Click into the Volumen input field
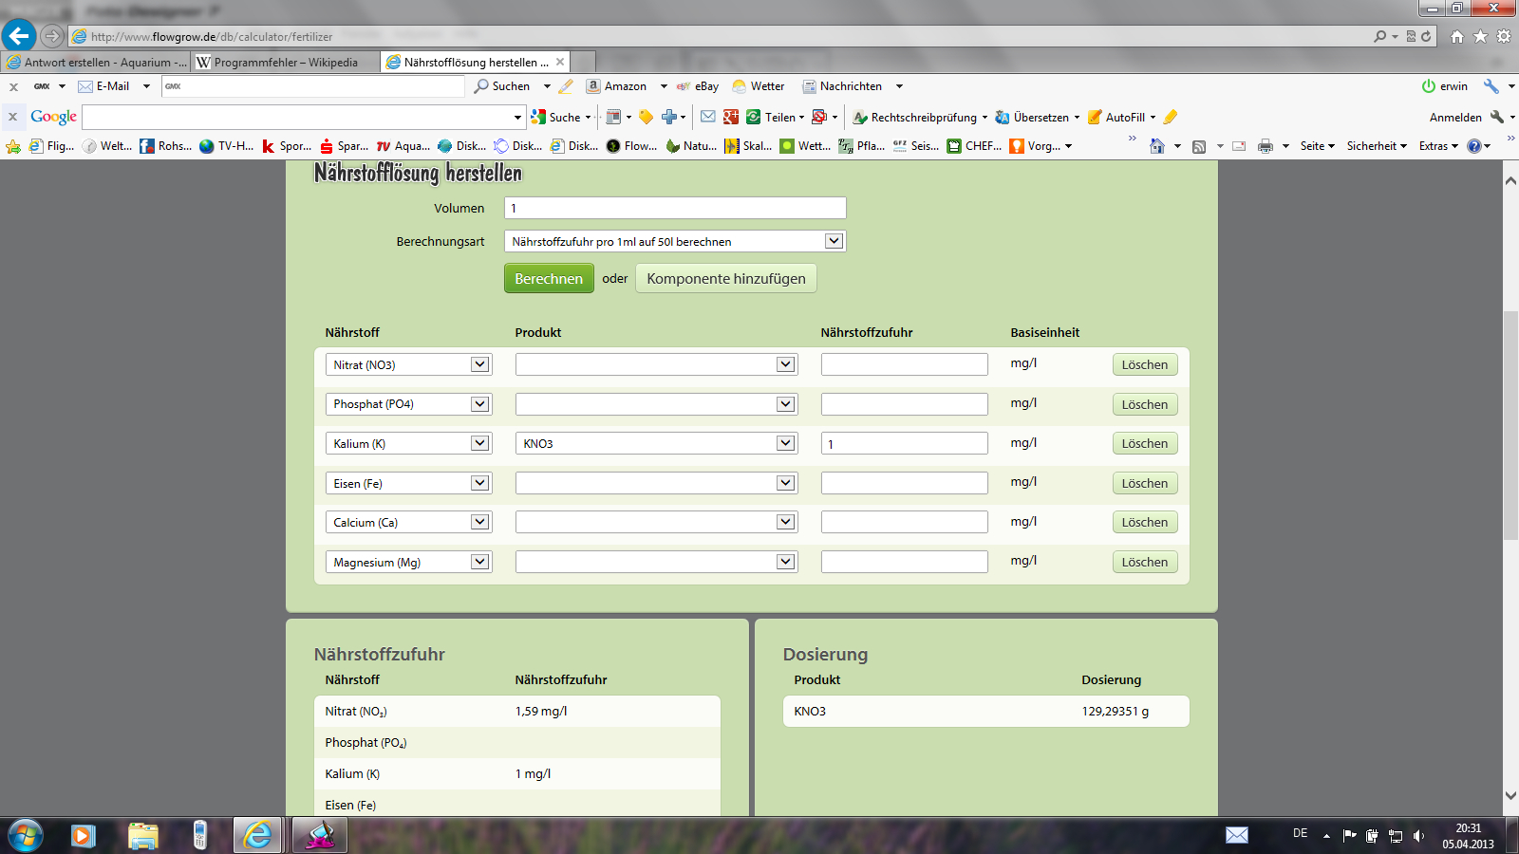Image resolution: width=1519 pixels, height=854 pixels. 674,208
